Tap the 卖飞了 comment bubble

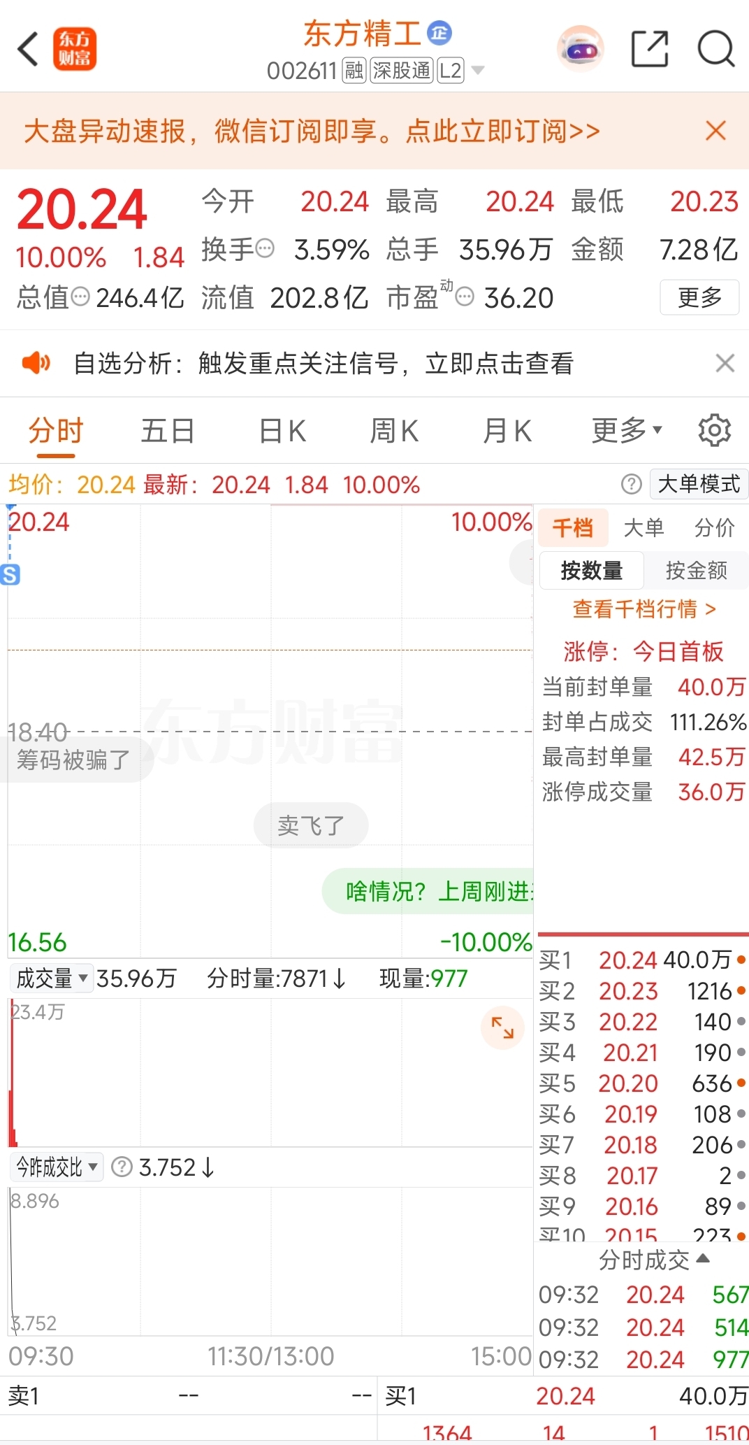tap(311, 825)
